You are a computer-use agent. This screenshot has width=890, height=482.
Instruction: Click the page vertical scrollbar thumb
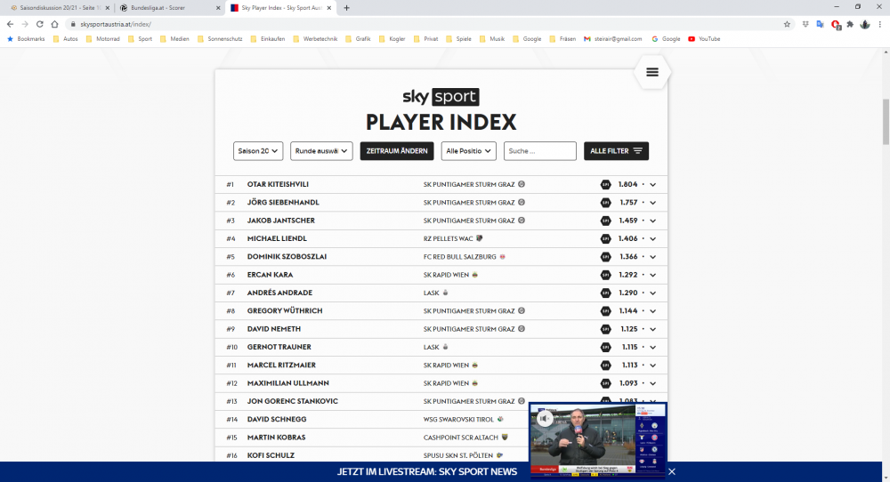click(886, 121)
